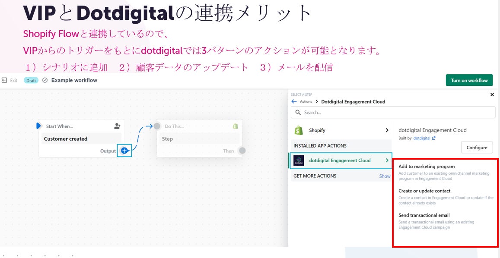
Task: Click the Configure button
Action: pos(477,148)
